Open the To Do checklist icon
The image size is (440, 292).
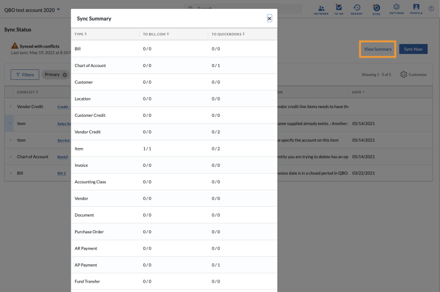339,10
